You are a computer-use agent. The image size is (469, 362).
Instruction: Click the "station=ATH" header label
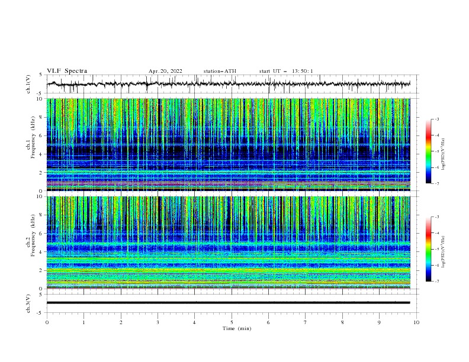click(220, 71)
